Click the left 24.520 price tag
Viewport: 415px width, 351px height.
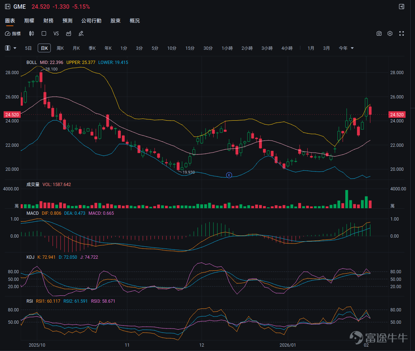pyautogui.click(x=12, y=114)
